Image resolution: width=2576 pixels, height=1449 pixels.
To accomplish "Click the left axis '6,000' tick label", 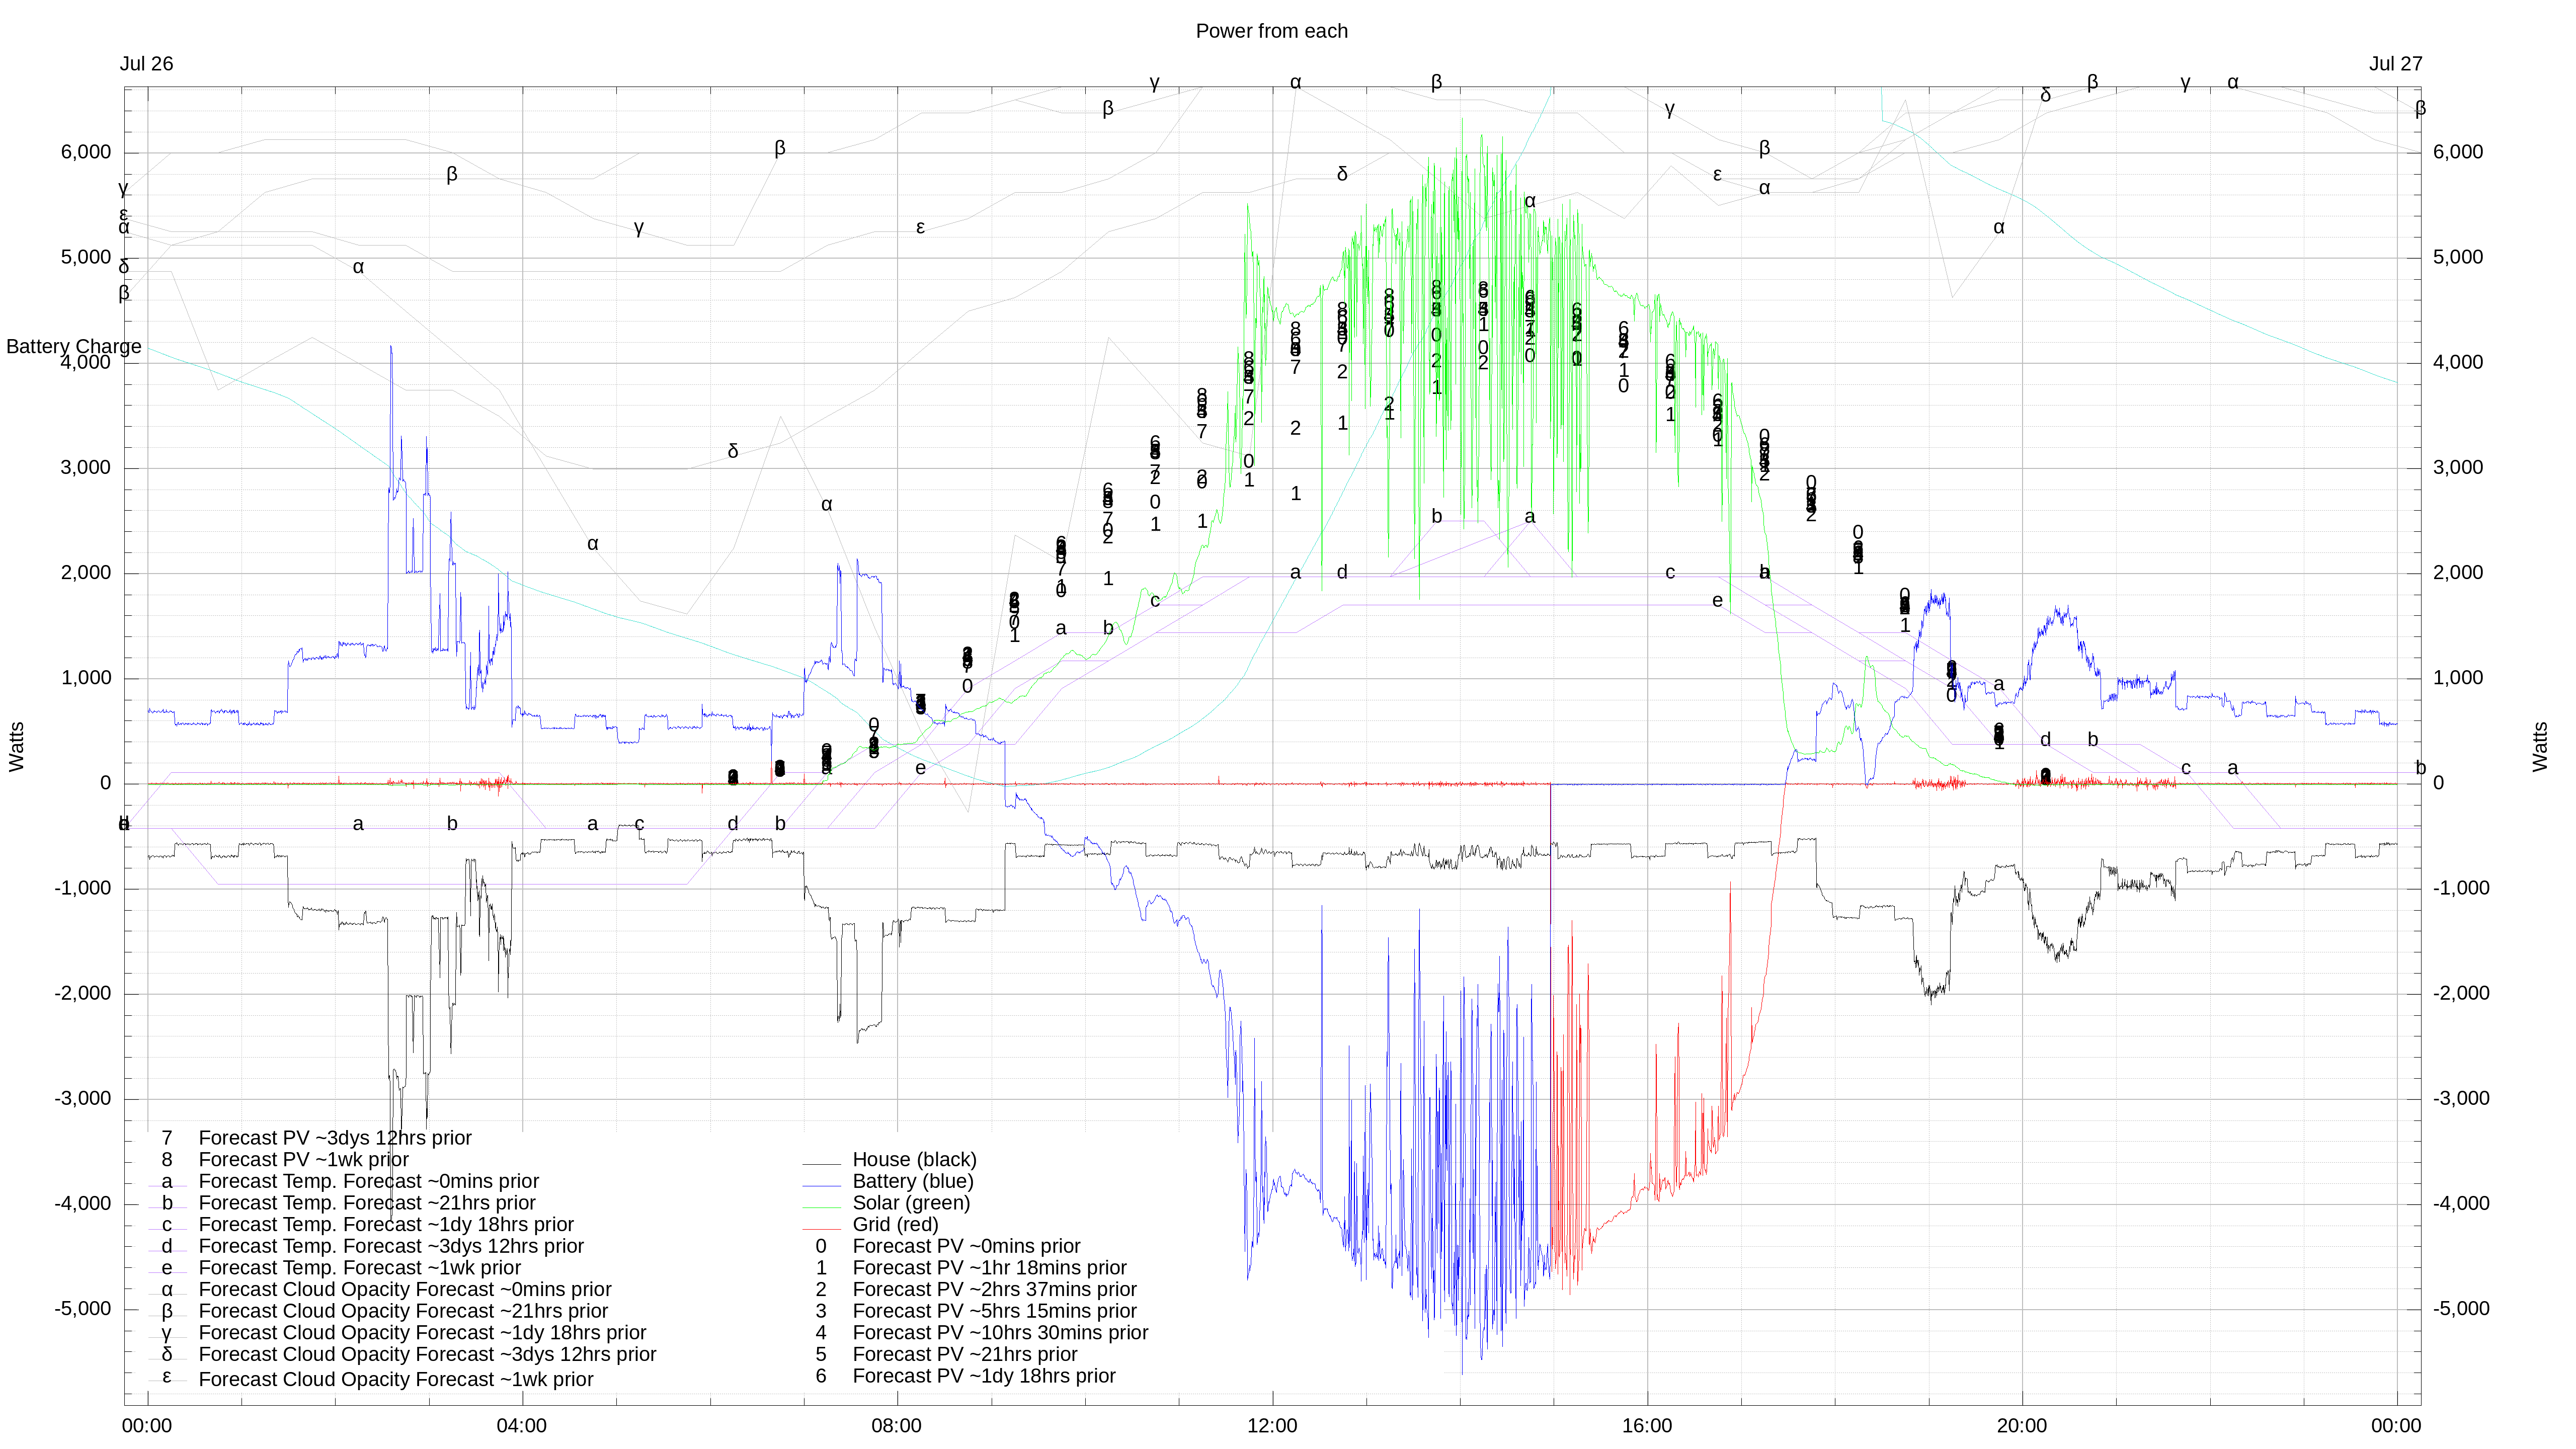I will [86, 152].
